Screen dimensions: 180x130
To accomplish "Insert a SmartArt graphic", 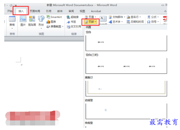I will coord(54,17).
